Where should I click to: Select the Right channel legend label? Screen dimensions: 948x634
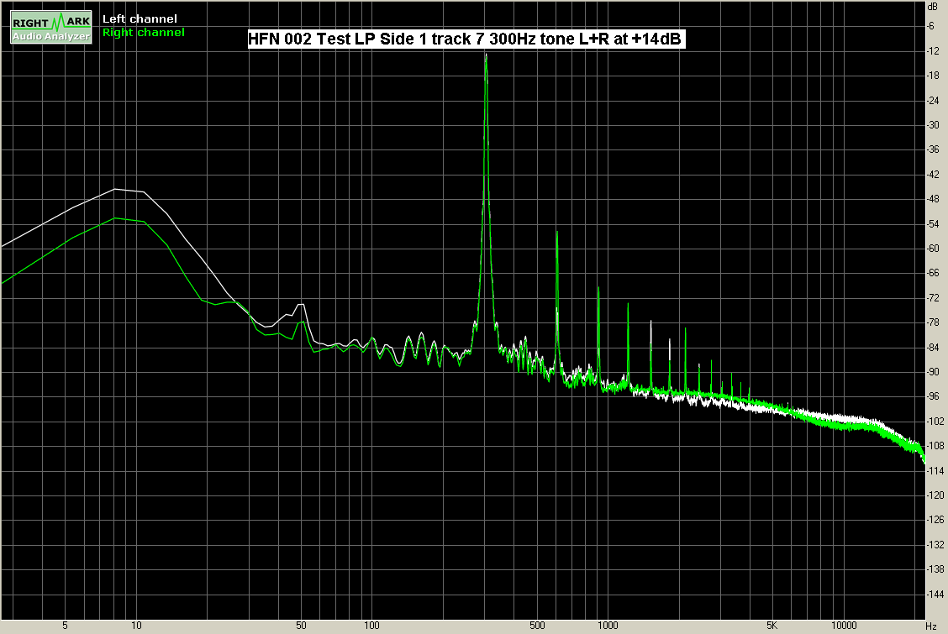click(143, 33)
